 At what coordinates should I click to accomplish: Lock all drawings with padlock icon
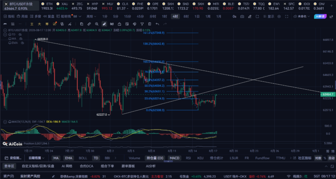(119, 24)
